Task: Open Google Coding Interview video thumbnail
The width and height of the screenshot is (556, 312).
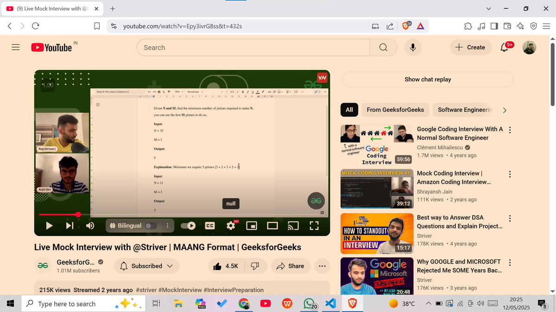Action: [x=377, y=145]
